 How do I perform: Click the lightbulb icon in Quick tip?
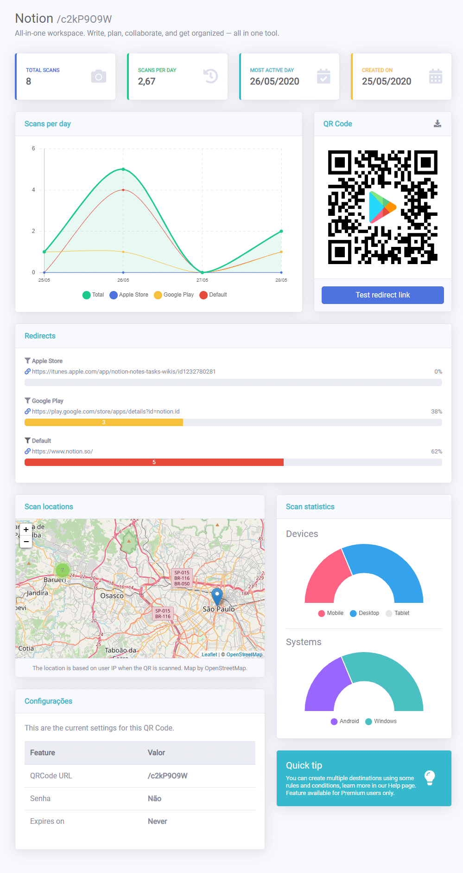point(430,778)
